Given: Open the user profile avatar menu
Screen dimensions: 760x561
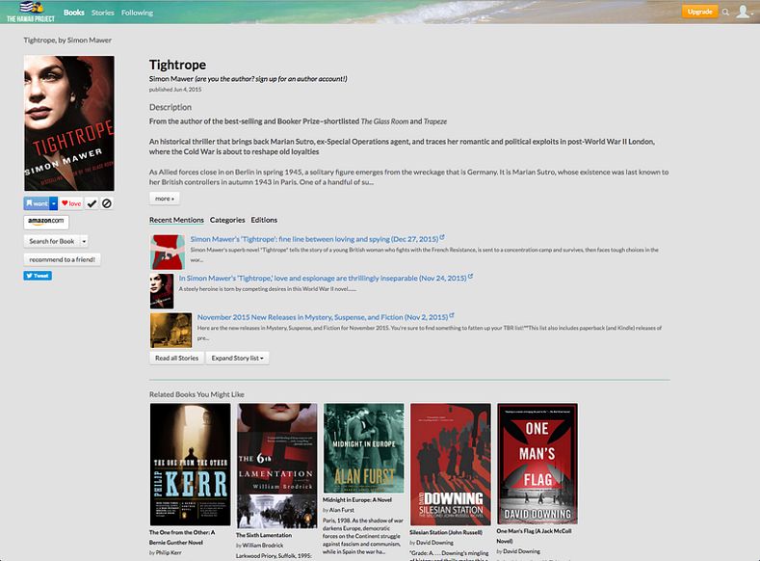Looking at the screenshot, I should 743,13.
